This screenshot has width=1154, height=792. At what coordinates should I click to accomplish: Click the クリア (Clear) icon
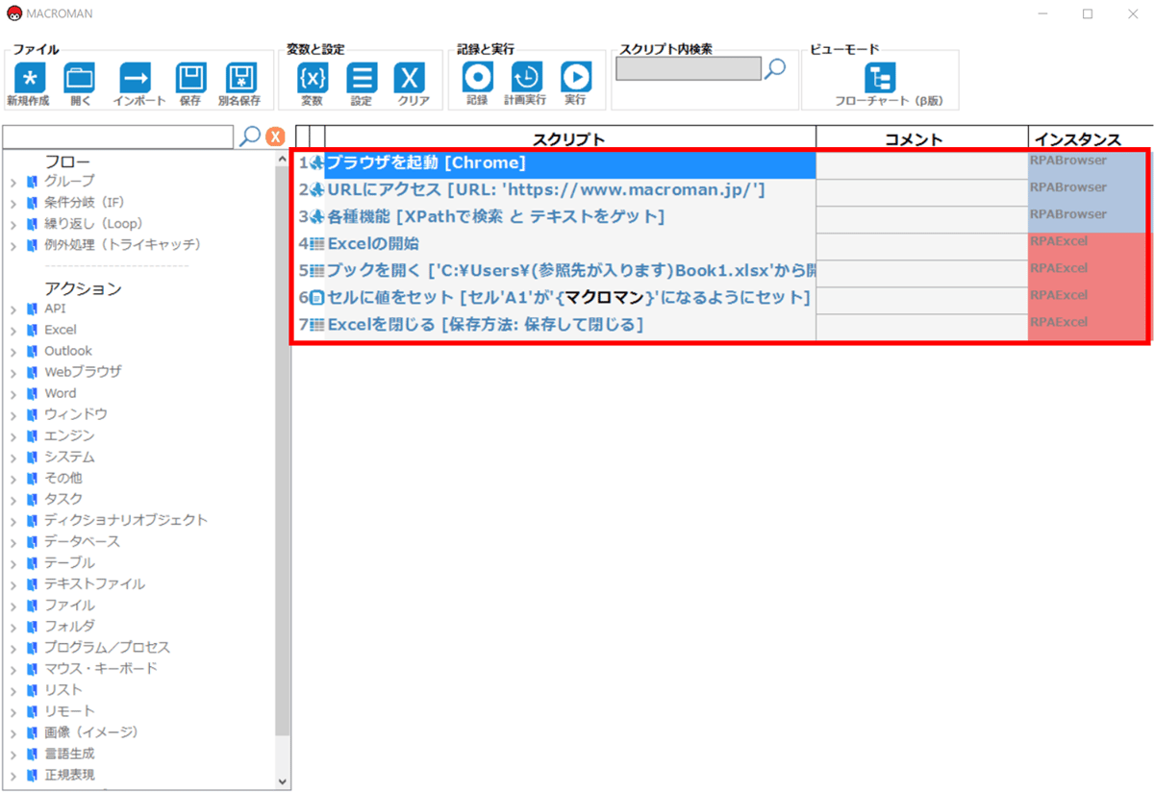pos(412,77)
